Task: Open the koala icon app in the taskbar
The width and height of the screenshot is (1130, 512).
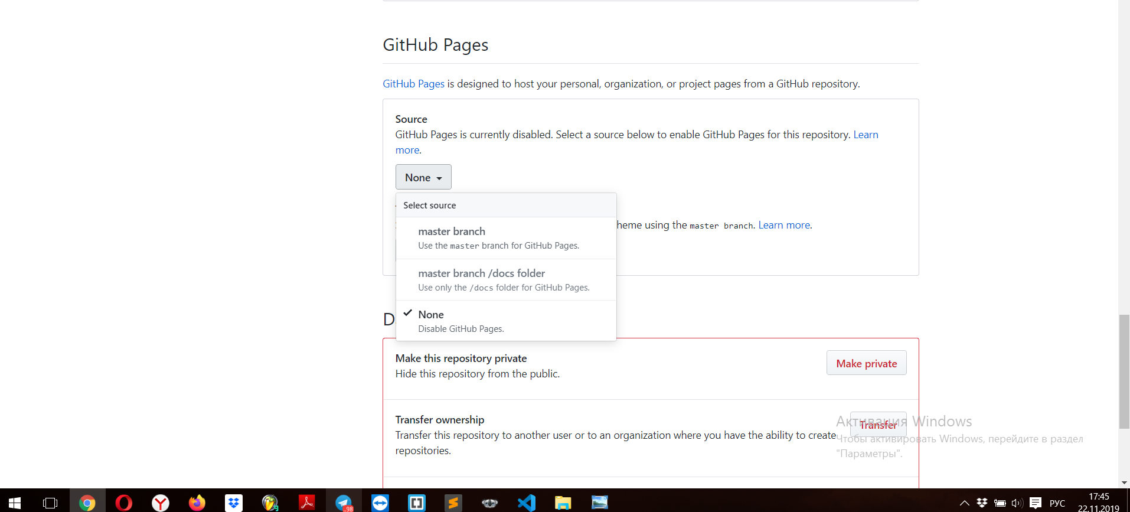Action: pos(490,503)
